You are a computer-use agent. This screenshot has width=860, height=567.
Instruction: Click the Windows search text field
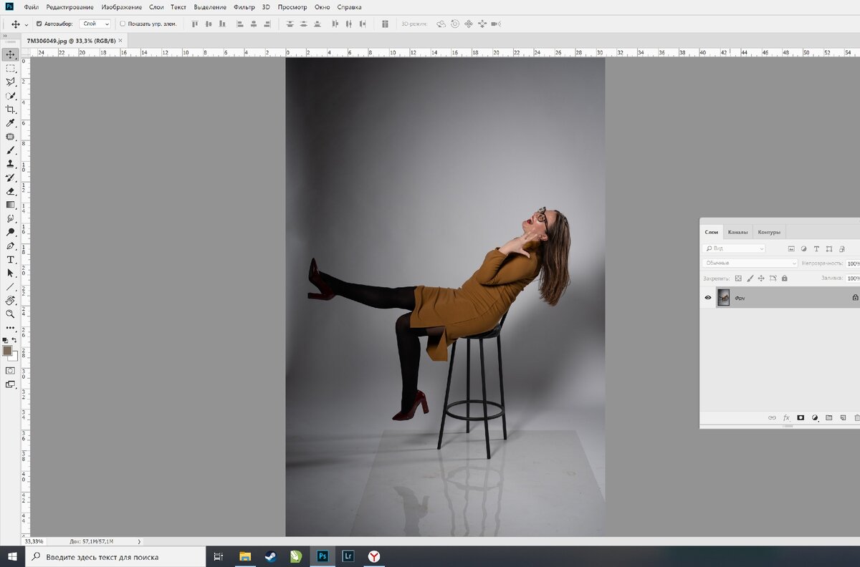tap(115, 556)
